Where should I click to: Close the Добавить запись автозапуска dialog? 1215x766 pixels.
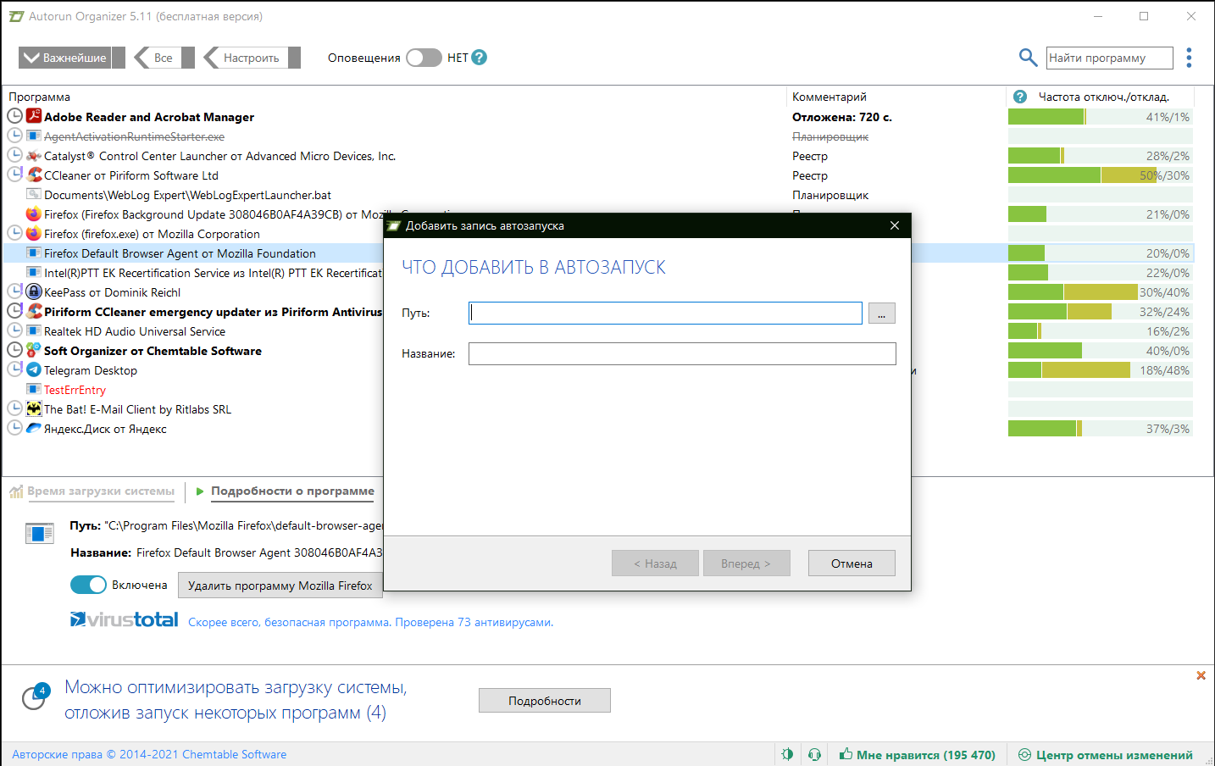pos(895,225)
